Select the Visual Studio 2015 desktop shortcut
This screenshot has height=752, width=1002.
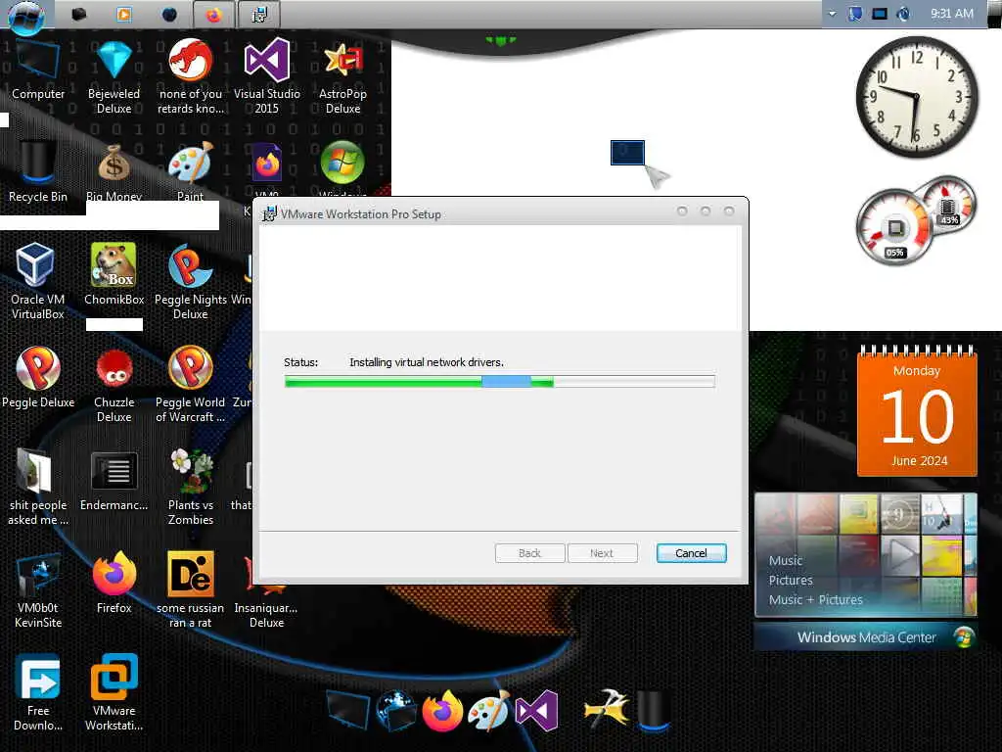pos(266,76)
